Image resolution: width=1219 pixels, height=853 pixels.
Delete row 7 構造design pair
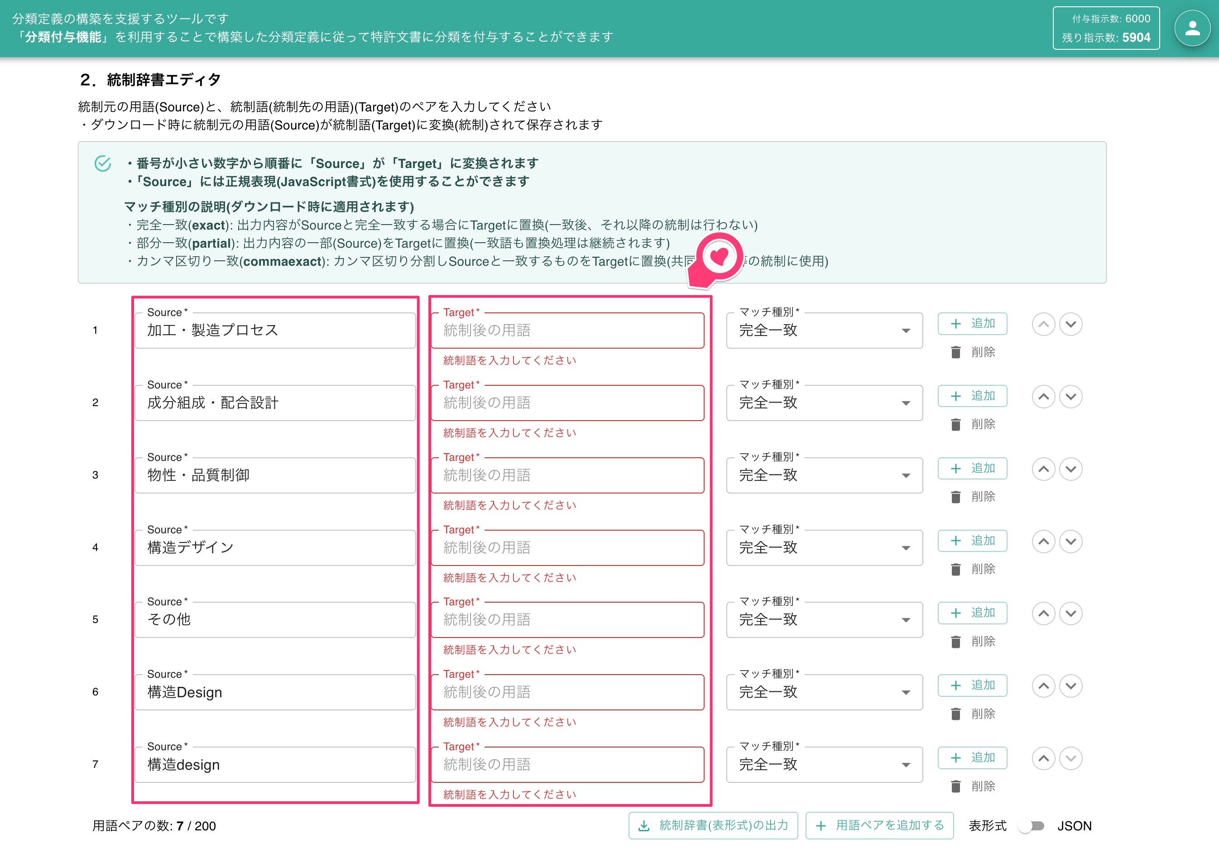pos(973,786)
